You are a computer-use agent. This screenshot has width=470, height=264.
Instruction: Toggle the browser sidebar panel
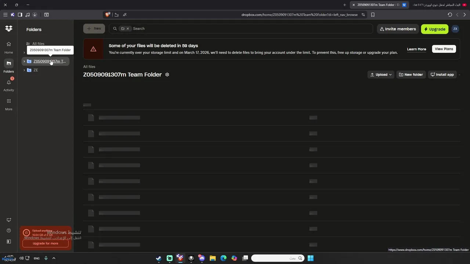[20, 15]
